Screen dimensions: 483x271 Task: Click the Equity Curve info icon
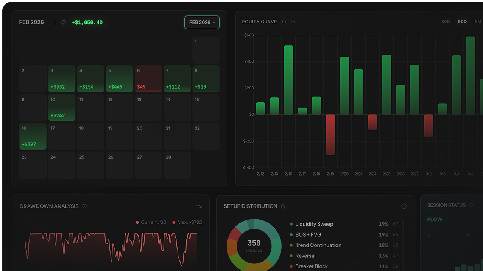pyautogui.click(x=284, y=22)
